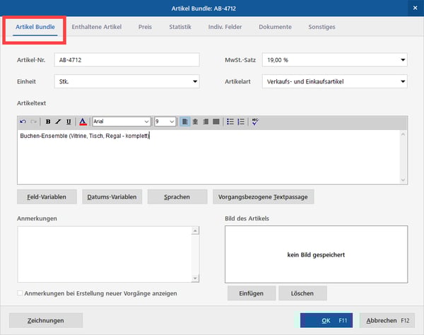The width and height of the screenshot is (424, 335).
Task: Run the spell check icon
Action: tap(255, 122)
